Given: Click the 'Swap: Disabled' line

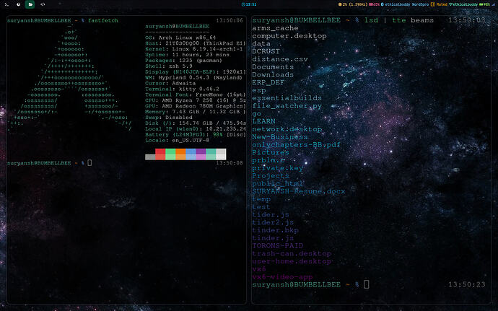Looking at the screenshot, I should tap(169, 118).
